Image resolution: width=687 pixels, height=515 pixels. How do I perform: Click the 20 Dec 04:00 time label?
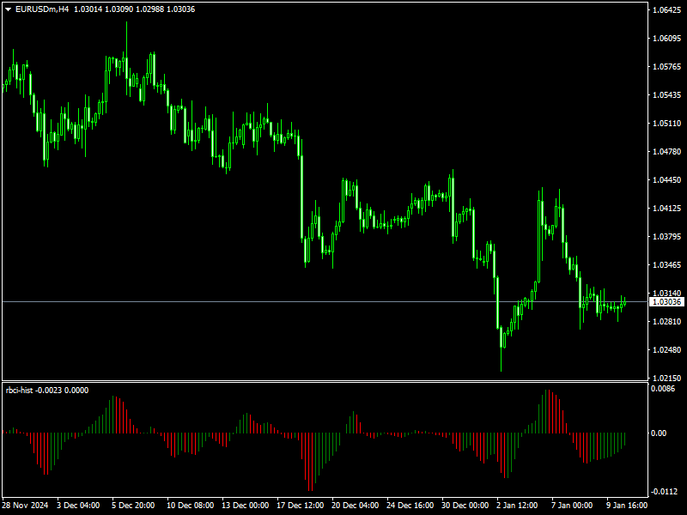point(356,506)
